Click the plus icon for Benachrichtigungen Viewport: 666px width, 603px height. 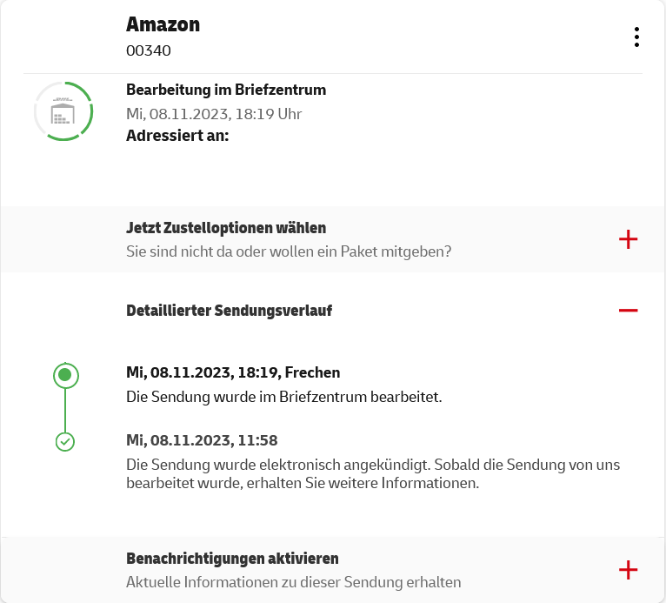(x=628, y=570)
